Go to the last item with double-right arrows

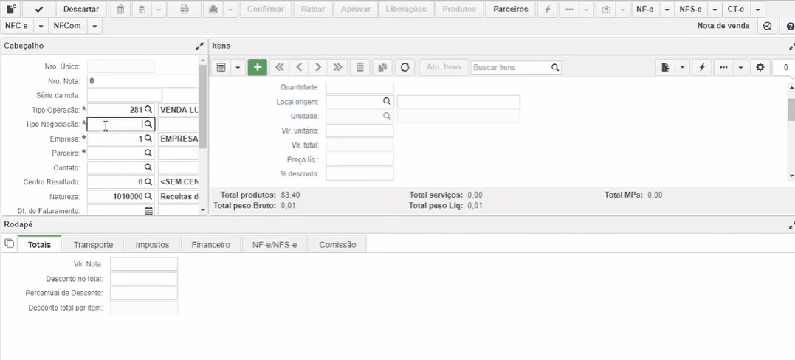(x=337, y=67)
